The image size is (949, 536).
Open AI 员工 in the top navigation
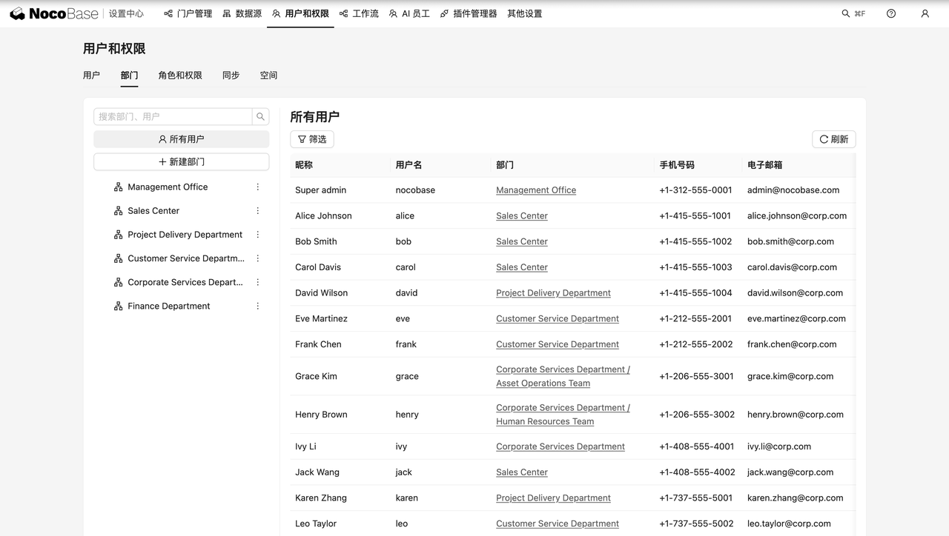[409, 13]
